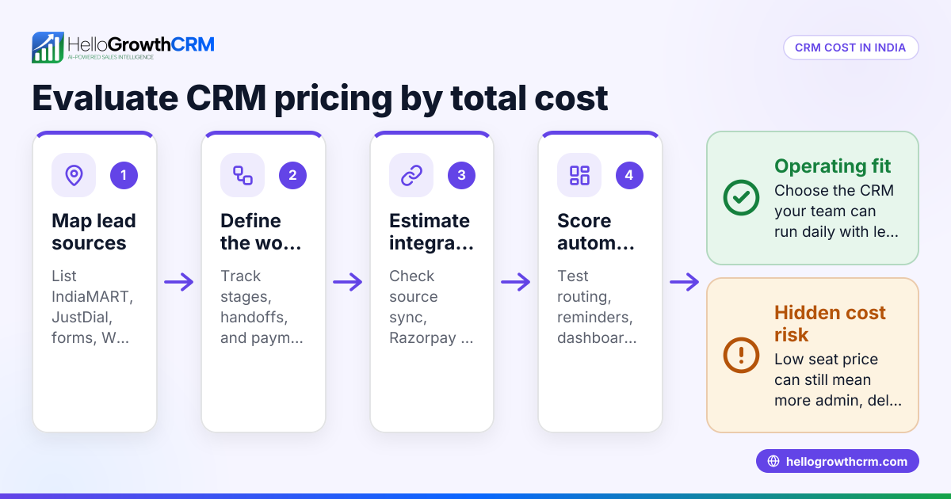The image size is (951, 499).
Task: Click the 'List IndiaMART, JustDial' description text
Action: tap(91, 307)
